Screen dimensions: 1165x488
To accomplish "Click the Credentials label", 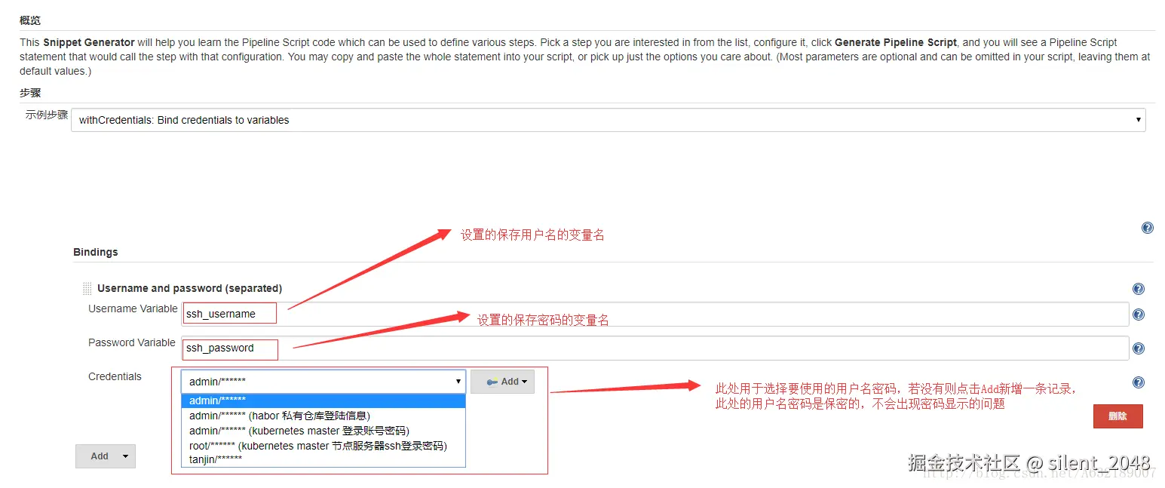I will (x=115, y=376).
